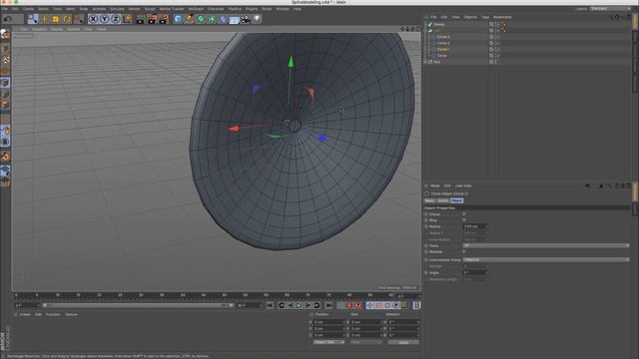Screen dimensions: 639x359
Task: Open Edit Render Settings icon
Action: [x=164, y=19]
